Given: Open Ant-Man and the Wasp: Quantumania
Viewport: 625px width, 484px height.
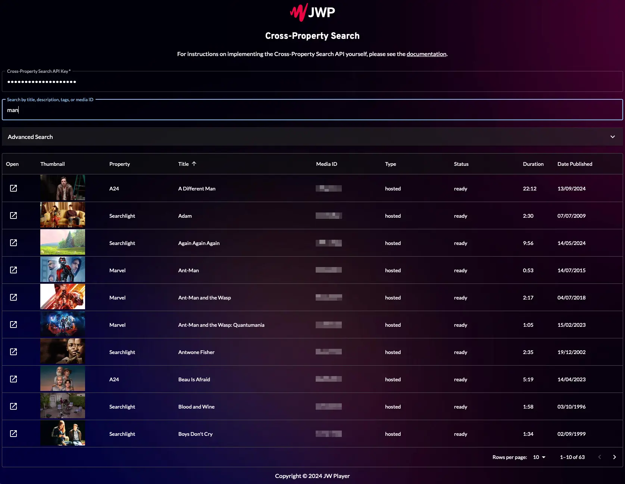Looking at the screenshot, I should point(13,325).
